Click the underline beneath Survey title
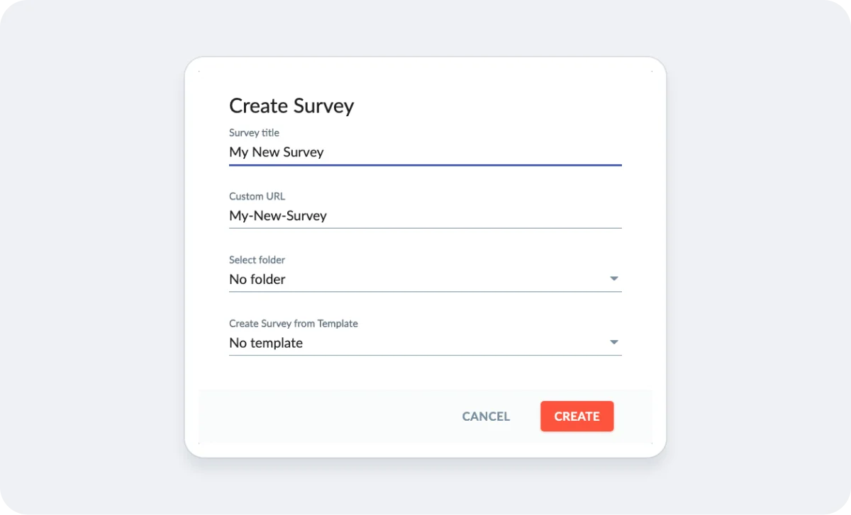The width and height of the screenshot is (851, 515). point(425,164)
